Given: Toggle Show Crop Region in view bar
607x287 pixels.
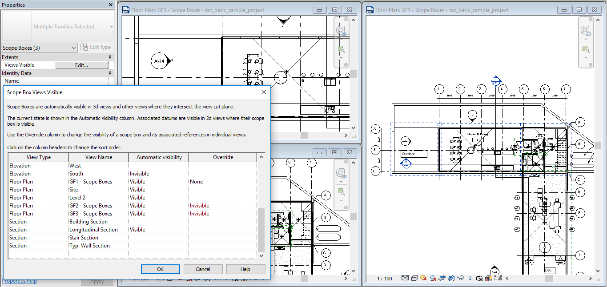Looking at the screenshot, I should pyautogui.click(x=450, y=278).
